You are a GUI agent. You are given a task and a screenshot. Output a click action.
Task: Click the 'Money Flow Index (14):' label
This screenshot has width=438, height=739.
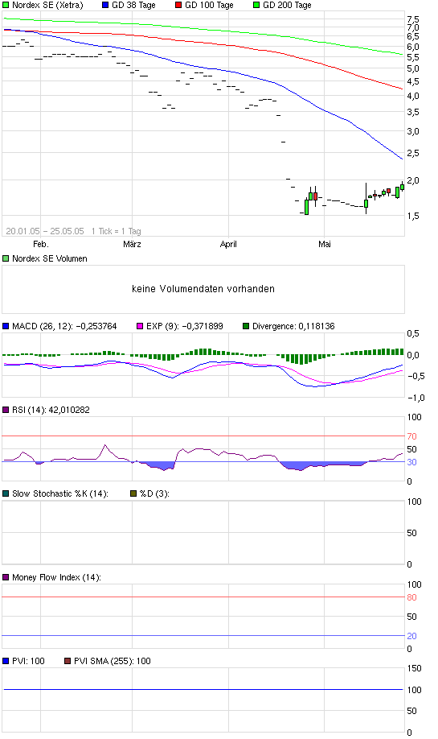(56, 577)
